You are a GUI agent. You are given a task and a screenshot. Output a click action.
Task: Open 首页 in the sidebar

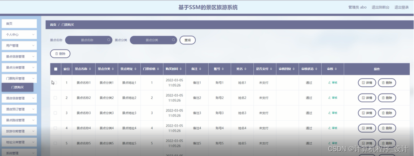[x=19, y=24]
